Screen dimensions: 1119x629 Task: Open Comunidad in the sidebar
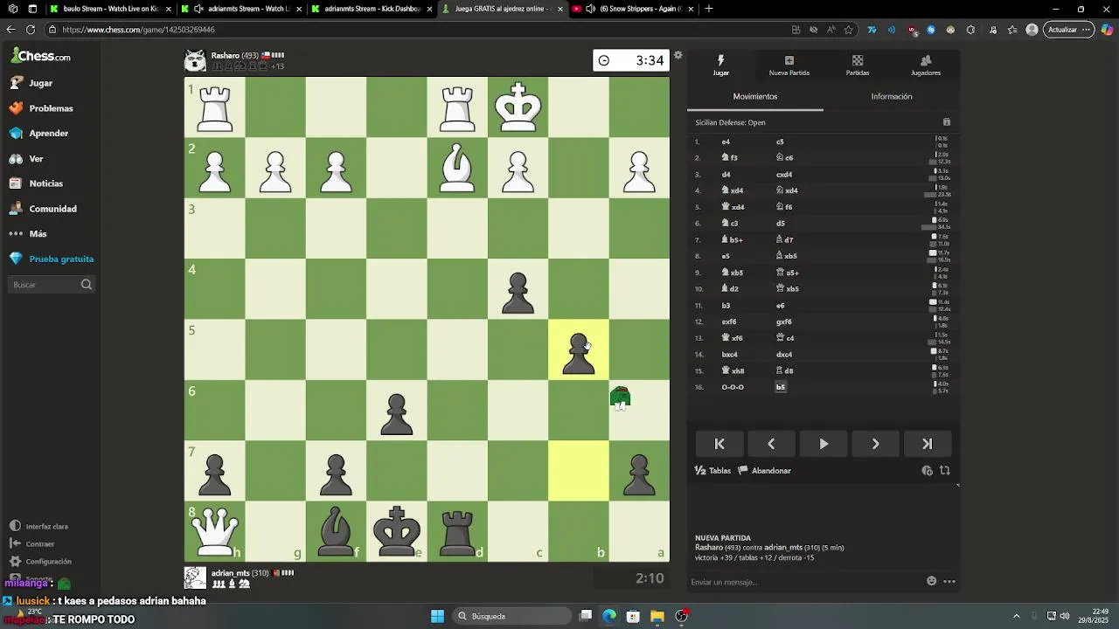point(52,209)
